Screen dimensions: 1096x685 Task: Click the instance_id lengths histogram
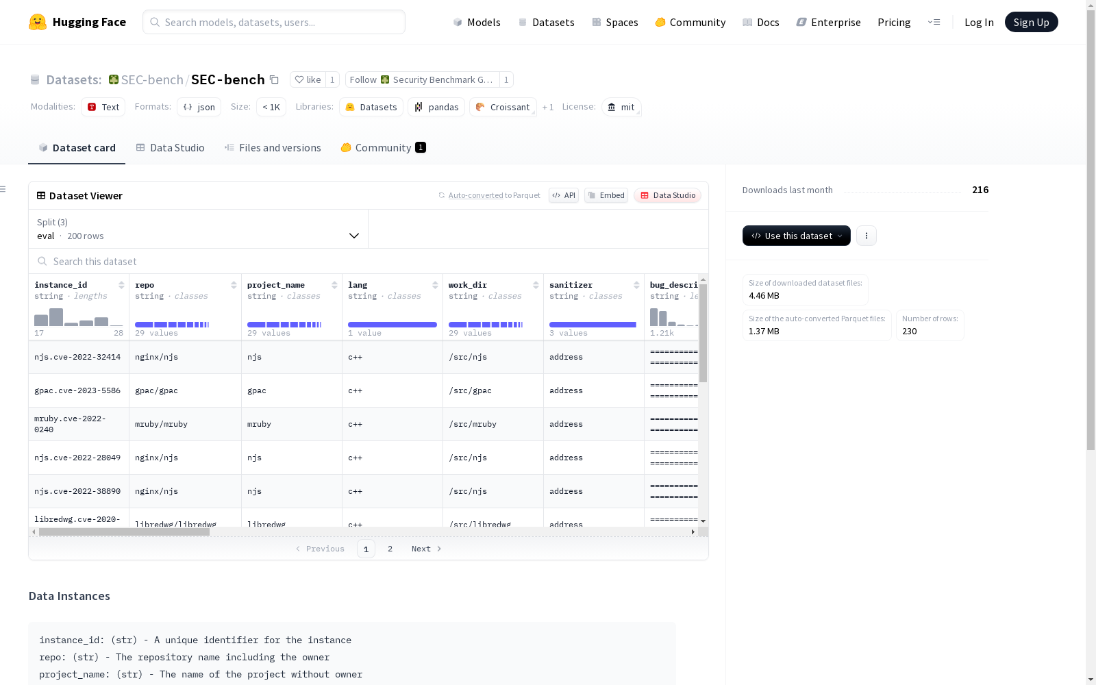(x=79, y=317)
